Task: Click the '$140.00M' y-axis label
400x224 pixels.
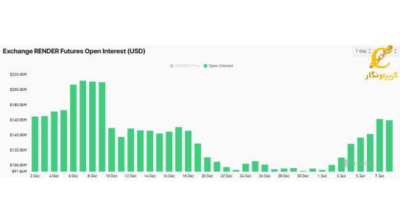Action: (18, 135)
